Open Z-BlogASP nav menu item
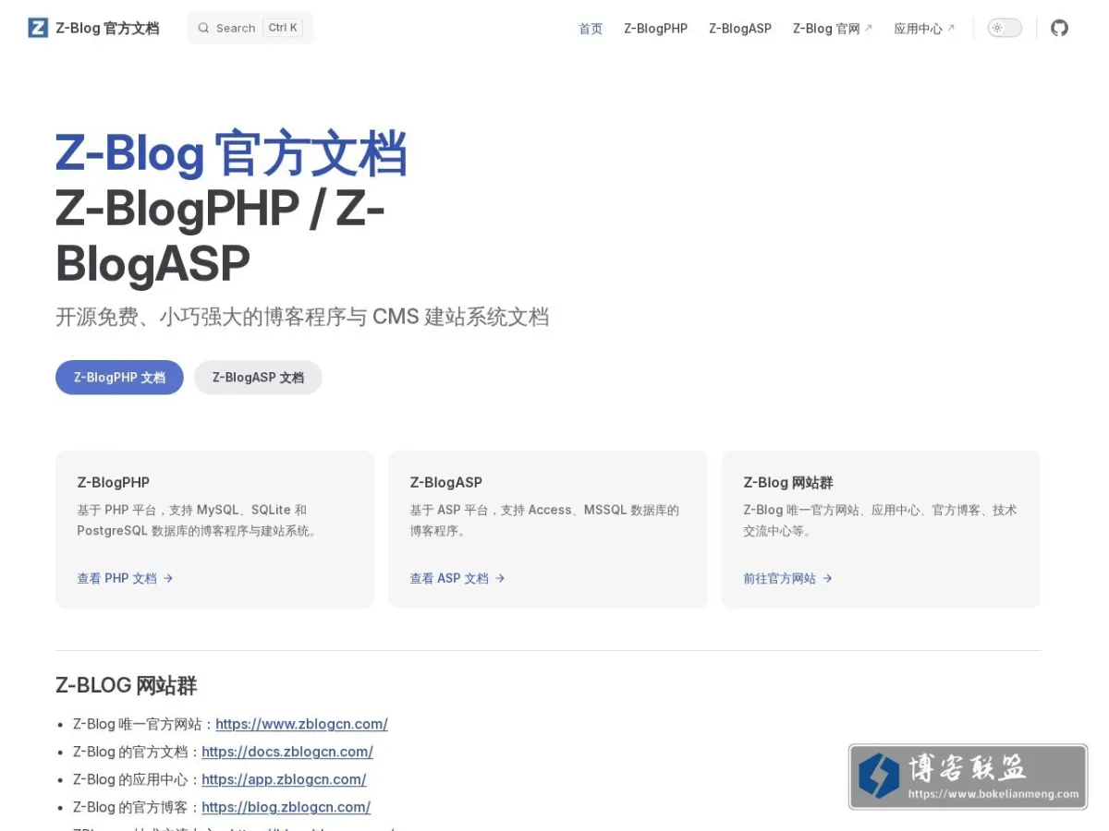The width and height of the screenshot is (1109, 831). pos(740,29)
